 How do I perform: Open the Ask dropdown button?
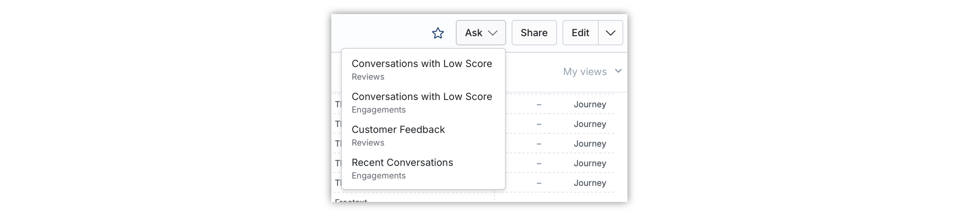[x=481, y=33]
